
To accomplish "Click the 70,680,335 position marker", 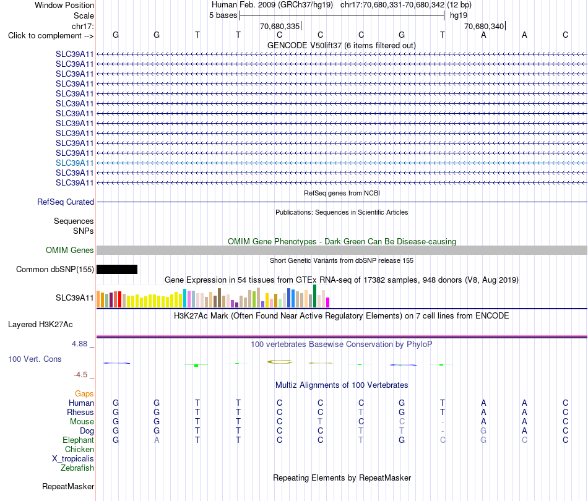I will pyautogui.click(x=280, y=26).
